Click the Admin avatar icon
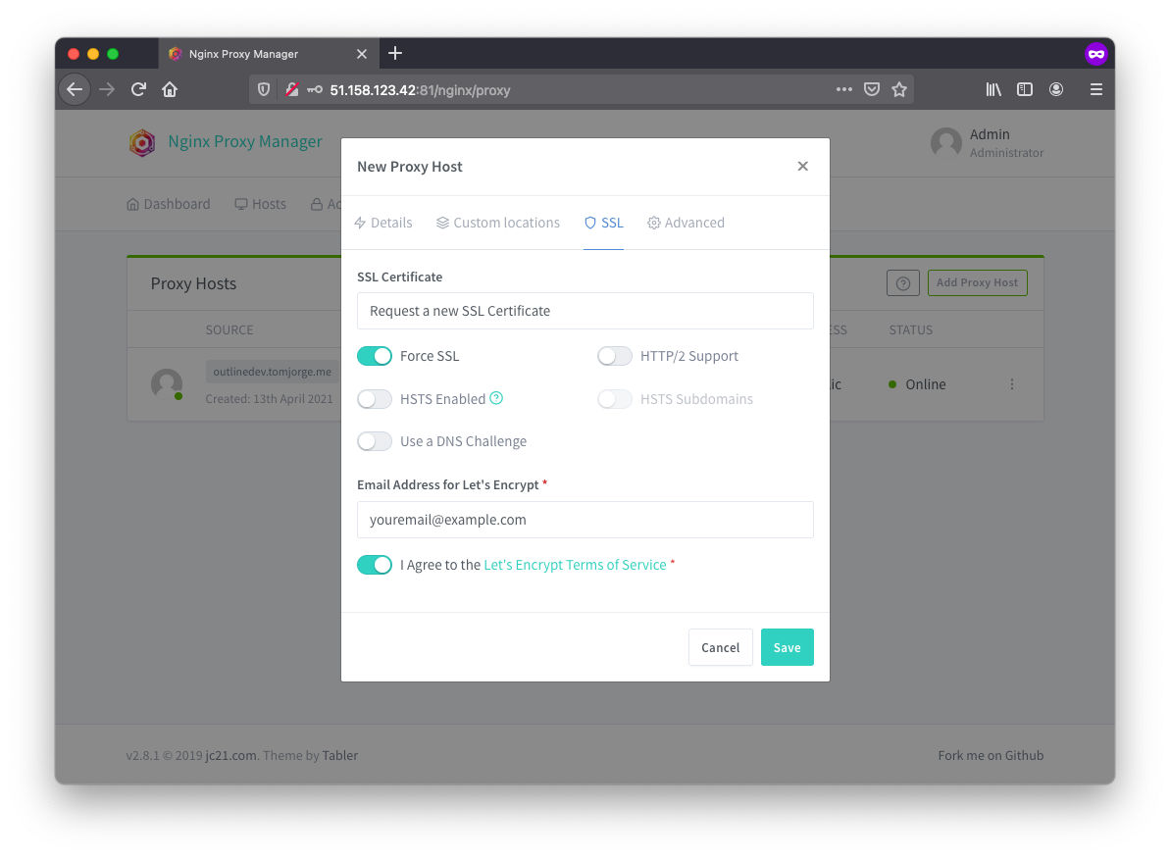The height and width of the screenshot is (857, 1170). tap(946, 142)
